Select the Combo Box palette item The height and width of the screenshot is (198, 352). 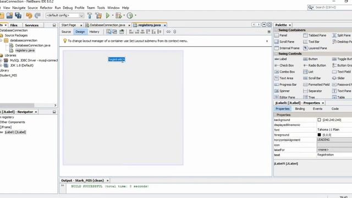[x=284, y=71]
